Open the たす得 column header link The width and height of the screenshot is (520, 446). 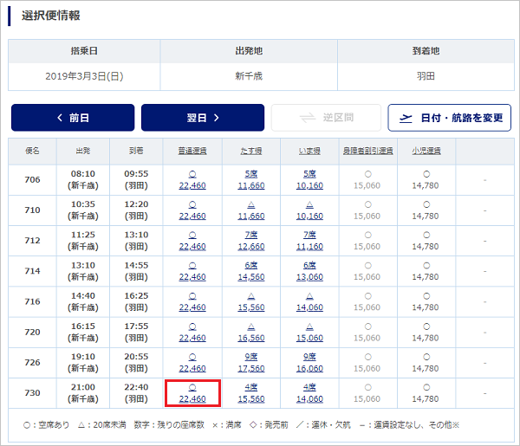click(250, 151)
